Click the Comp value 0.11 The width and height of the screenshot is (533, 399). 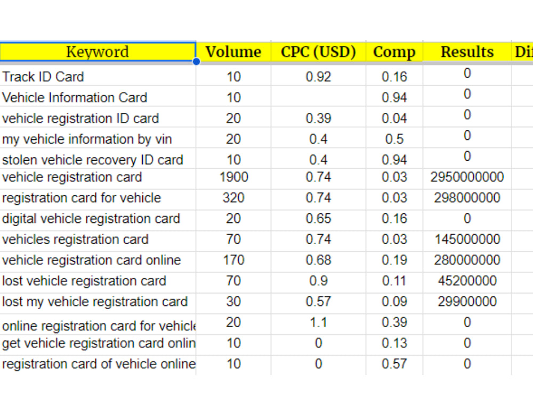[394, 280]
